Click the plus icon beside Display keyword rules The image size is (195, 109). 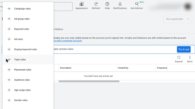[x=9, y=49]
